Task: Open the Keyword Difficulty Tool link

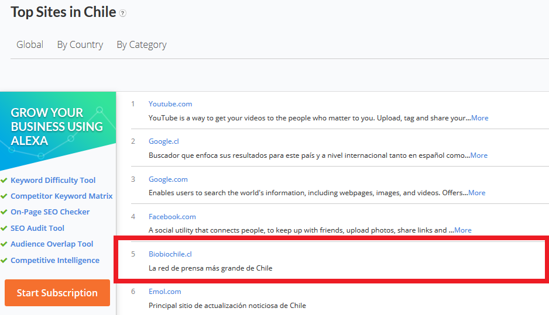Action: 53,181
